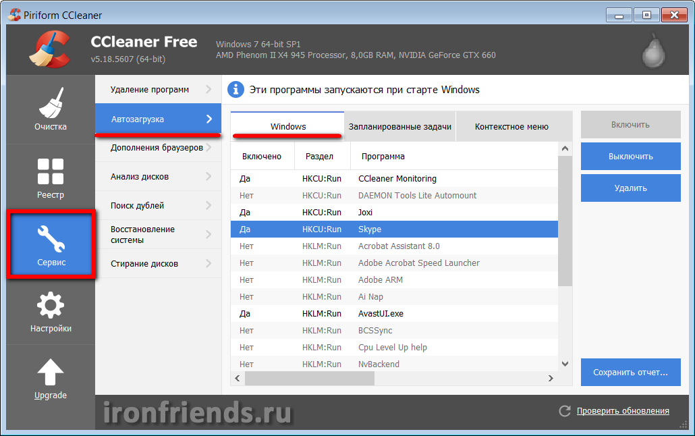Save report with Сохранить отчет button
695x436 pixels.
(x=630, y=372)
